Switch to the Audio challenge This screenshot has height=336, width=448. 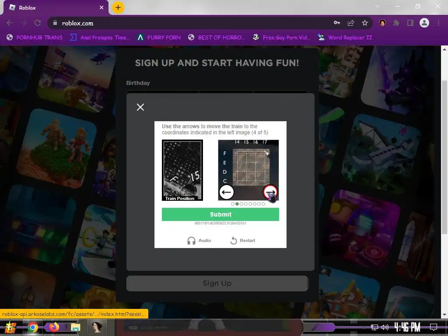point(199,241)
